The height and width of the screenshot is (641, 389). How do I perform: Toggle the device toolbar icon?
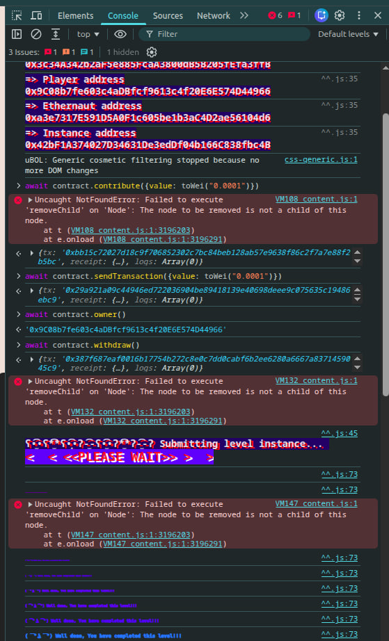tap(36, 15)
